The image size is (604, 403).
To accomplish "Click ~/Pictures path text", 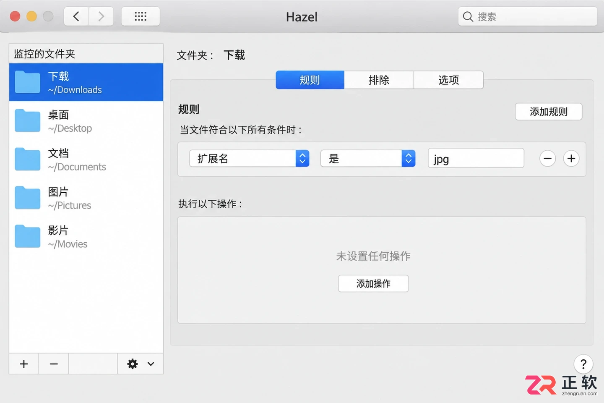I will pos(69,206).
